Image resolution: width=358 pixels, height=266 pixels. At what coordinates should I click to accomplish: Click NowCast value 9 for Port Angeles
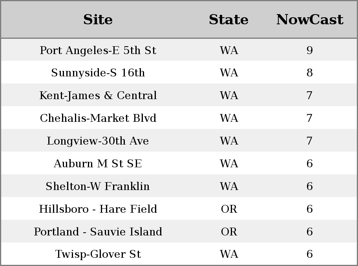[x=309, y=51]
